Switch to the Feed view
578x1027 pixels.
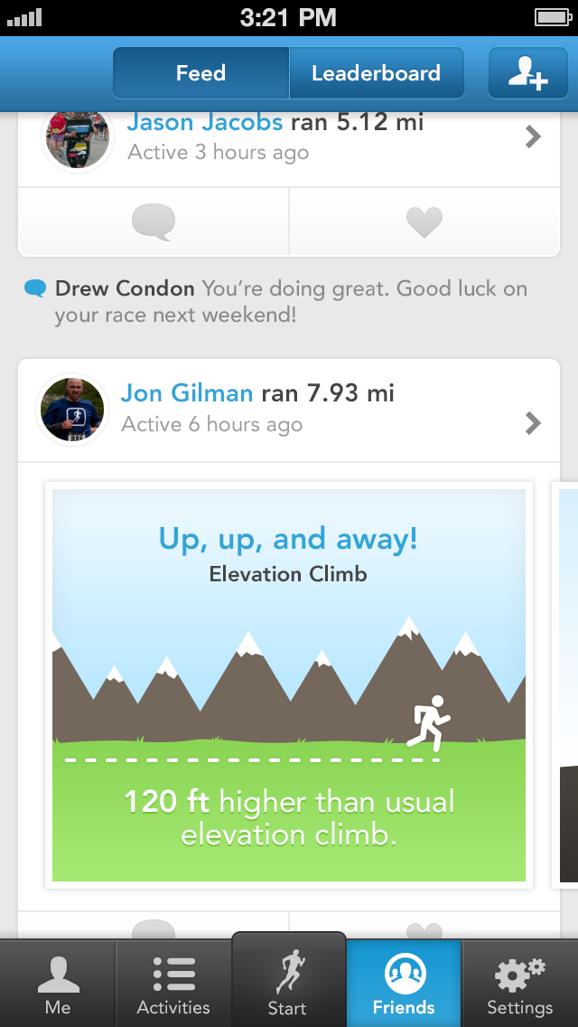200,73
